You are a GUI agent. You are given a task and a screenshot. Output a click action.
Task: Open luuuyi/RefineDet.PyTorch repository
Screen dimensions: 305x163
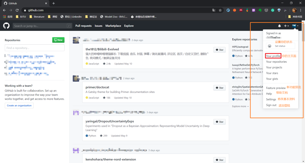pos(246,65)
